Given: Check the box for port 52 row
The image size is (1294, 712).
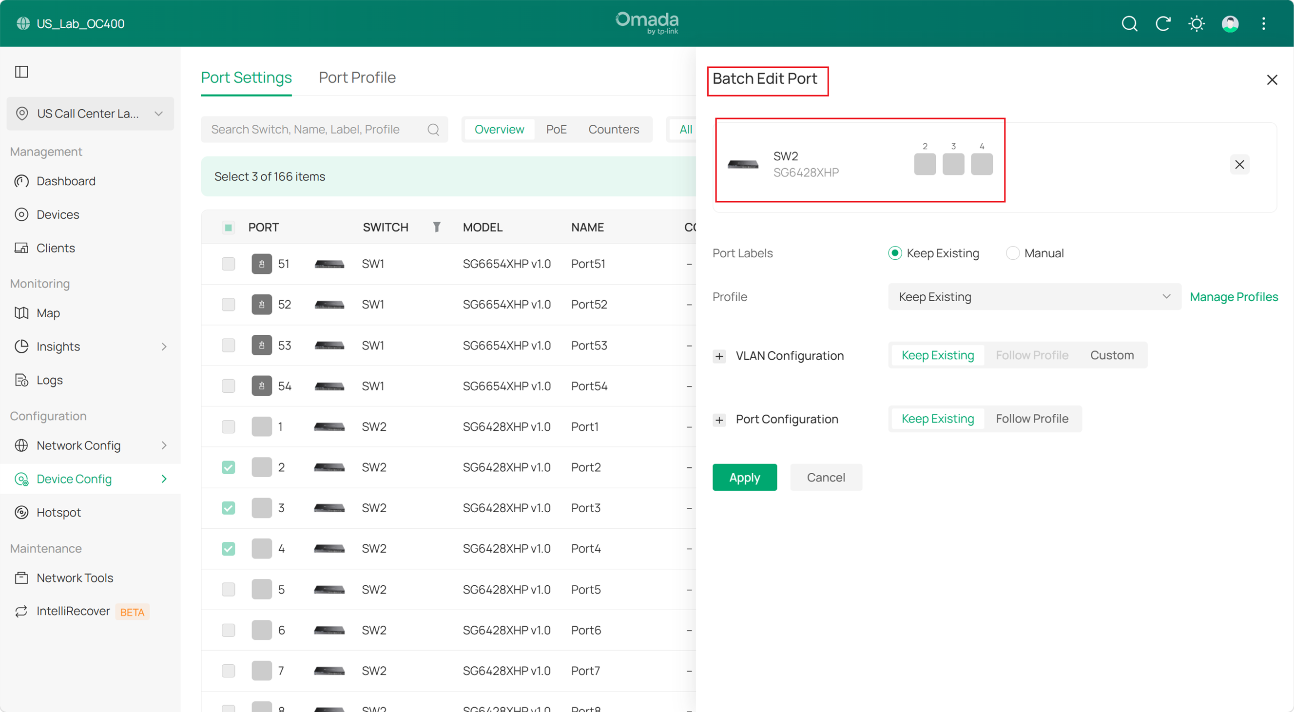Looking at the screenshot, I should point(228,304).
